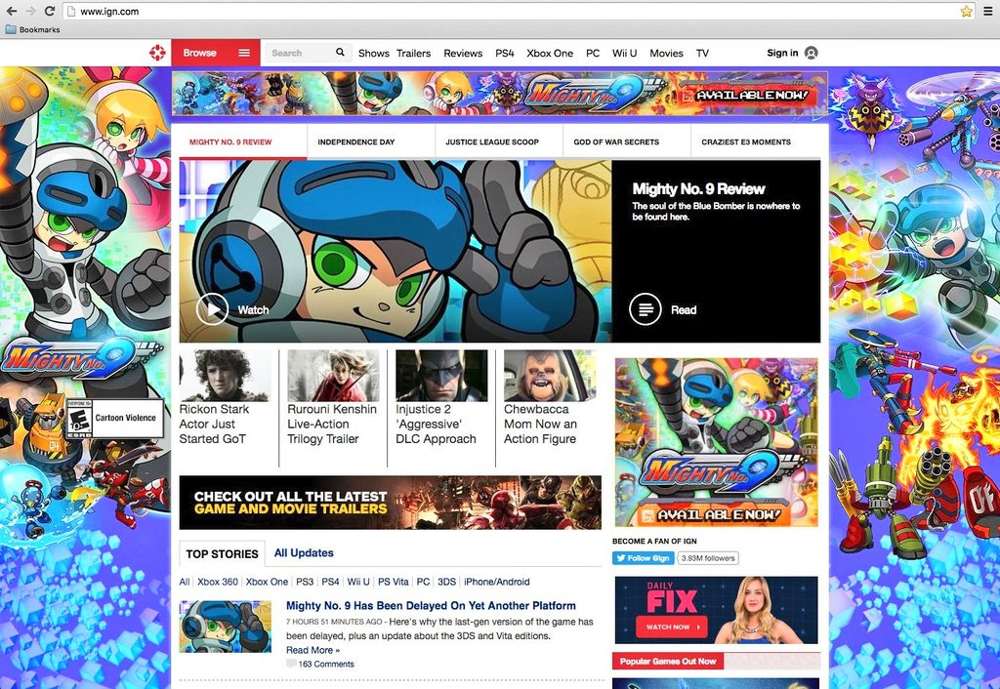Click the Twitter Follow @ign button
1000x689 pixels.
click(643, 558)
